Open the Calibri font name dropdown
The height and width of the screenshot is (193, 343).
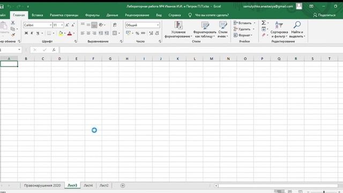(x=50, y=25)
